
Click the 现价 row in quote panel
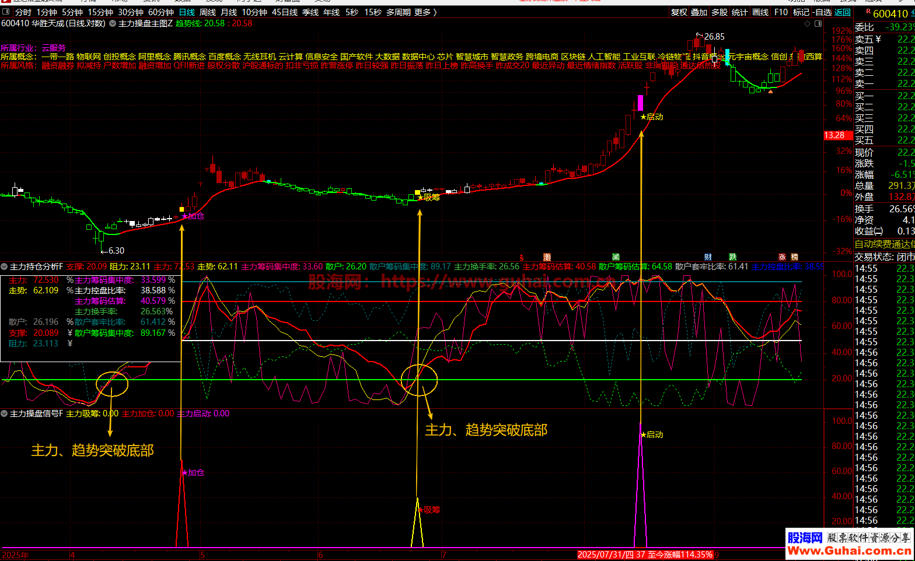885,152
